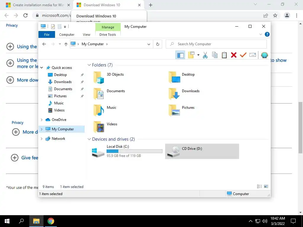Screen dimensions: 303x227
Task: Open dropdown arrow beside folder options icon
Action: [198, 55]
